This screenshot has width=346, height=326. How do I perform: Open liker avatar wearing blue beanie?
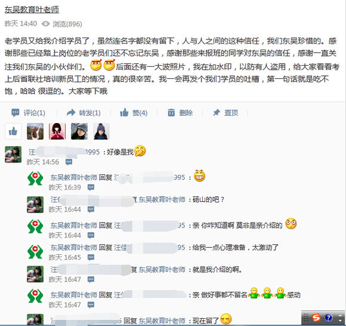pyautogui.click(x=101, y=131)
